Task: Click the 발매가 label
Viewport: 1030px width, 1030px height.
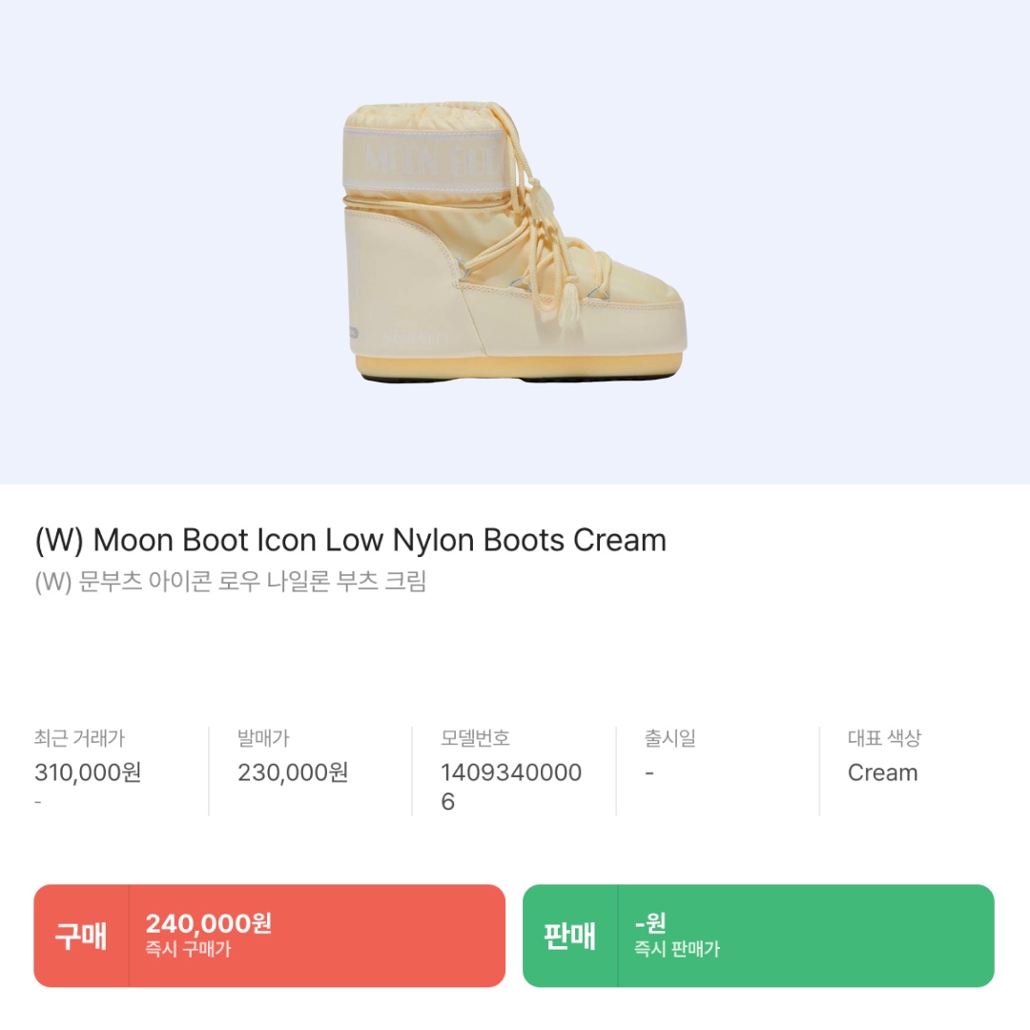Action: [x=263, y=738]
